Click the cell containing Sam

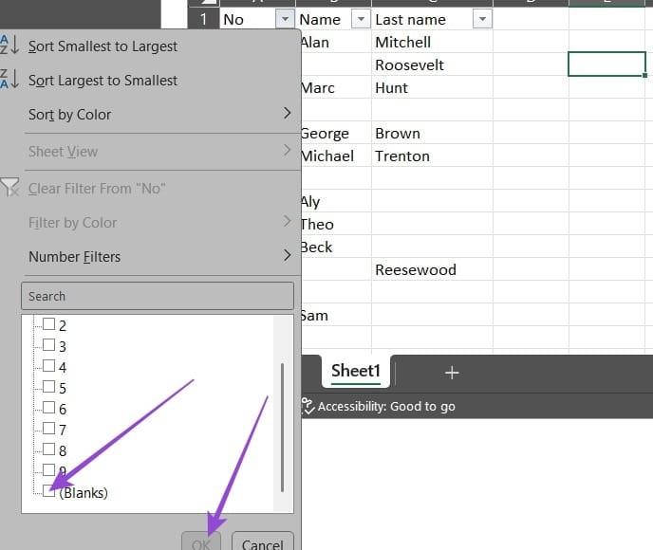(336, 316)
